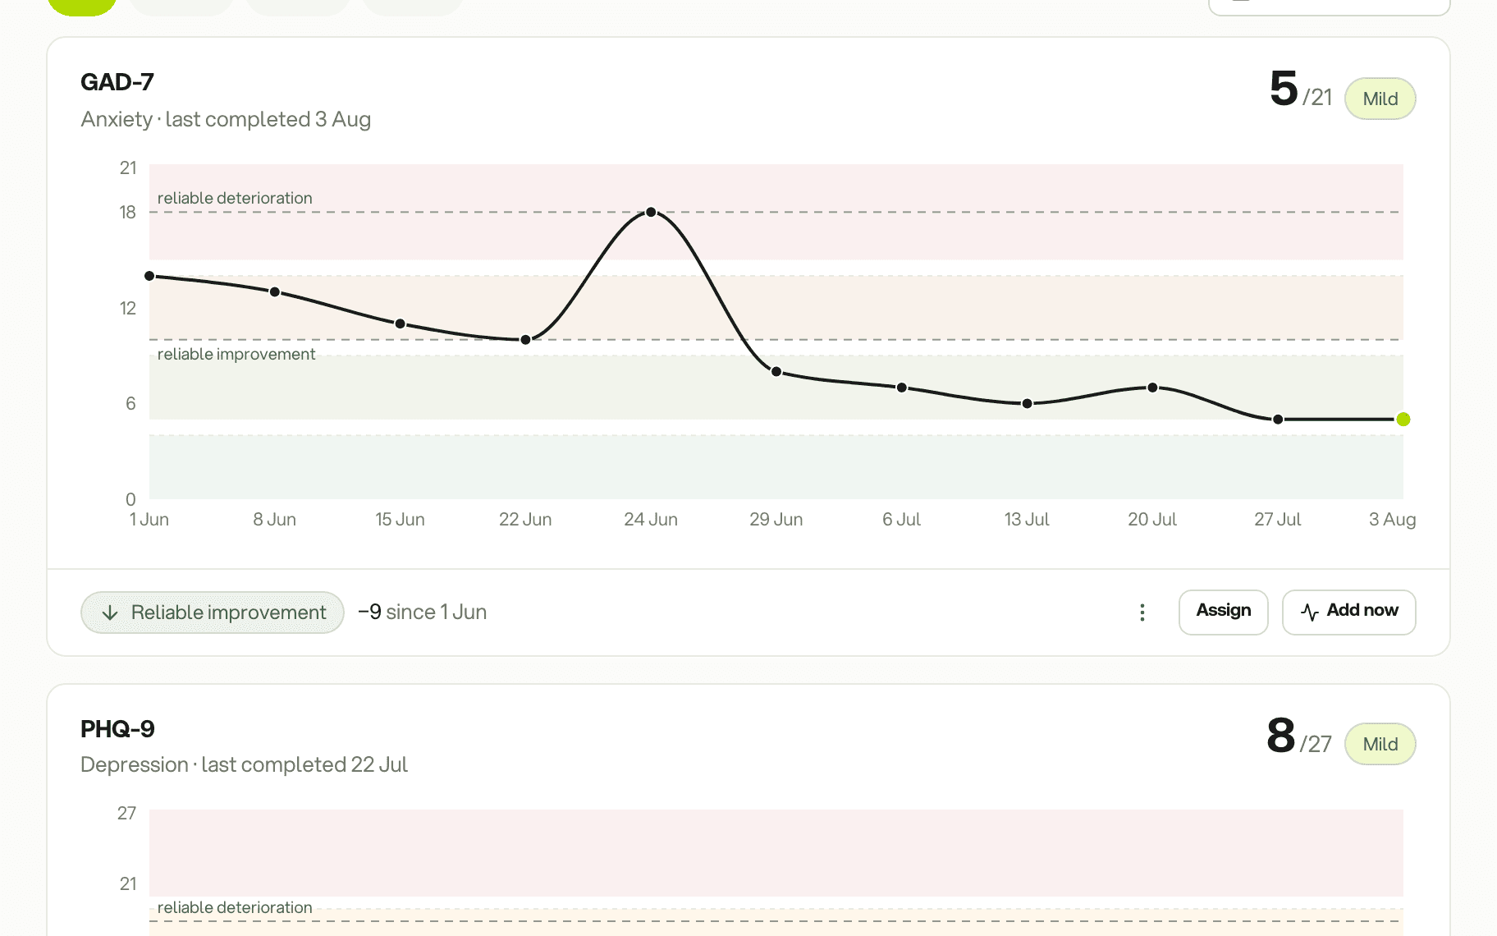Click the GAD-7 Mild severity badge

tap(1380, 99)
